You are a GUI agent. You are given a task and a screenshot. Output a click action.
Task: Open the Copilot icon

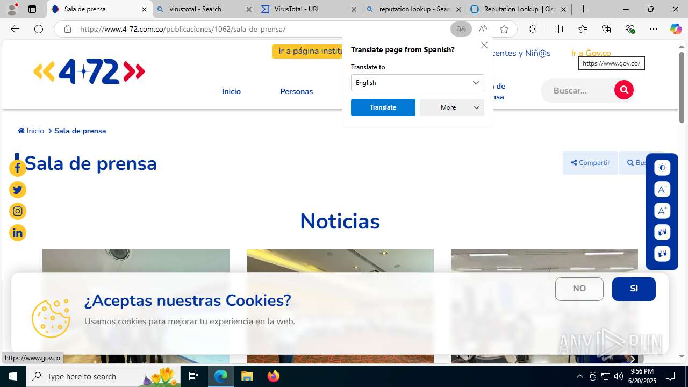point(676,29)
